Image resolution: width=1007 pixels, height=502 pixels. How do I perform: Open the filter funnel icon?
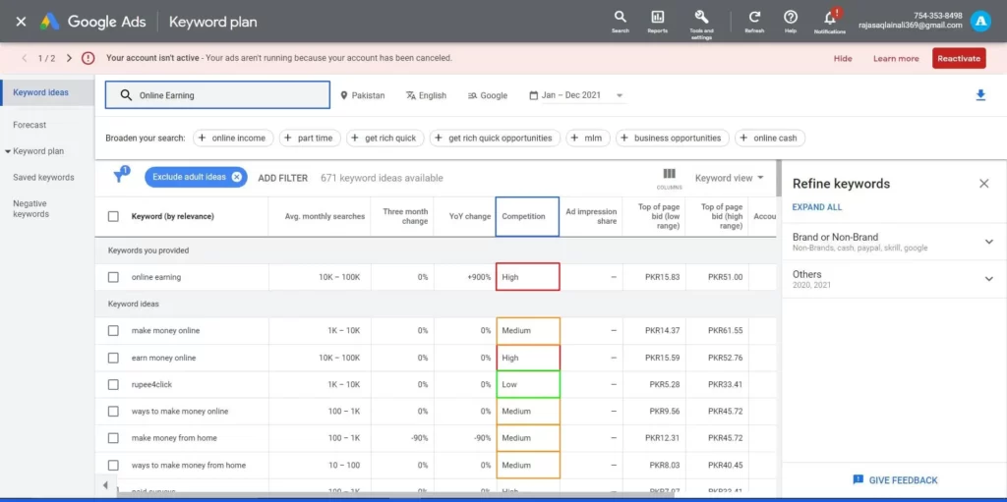coord(119,176)
